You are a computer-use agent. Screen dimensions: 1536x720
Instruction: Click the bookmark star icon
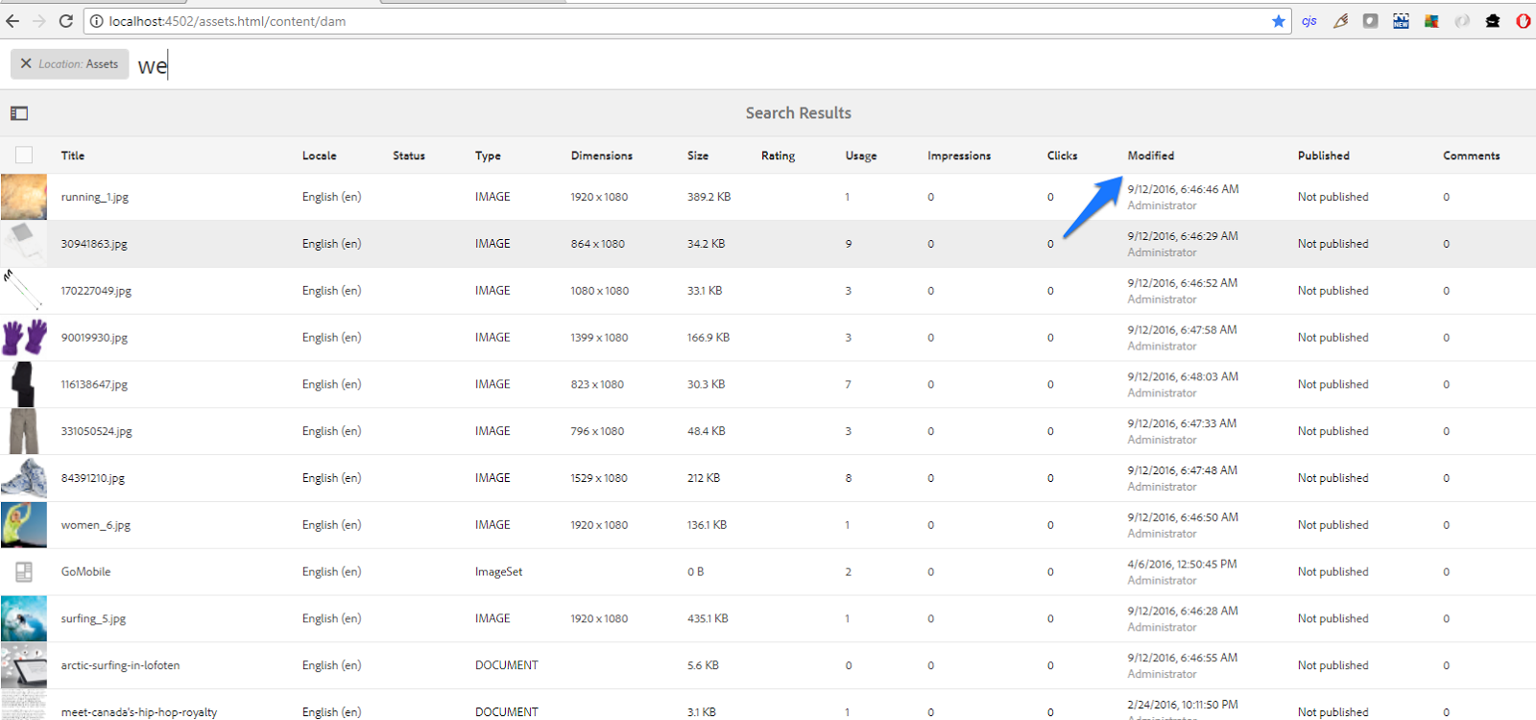1279,21
